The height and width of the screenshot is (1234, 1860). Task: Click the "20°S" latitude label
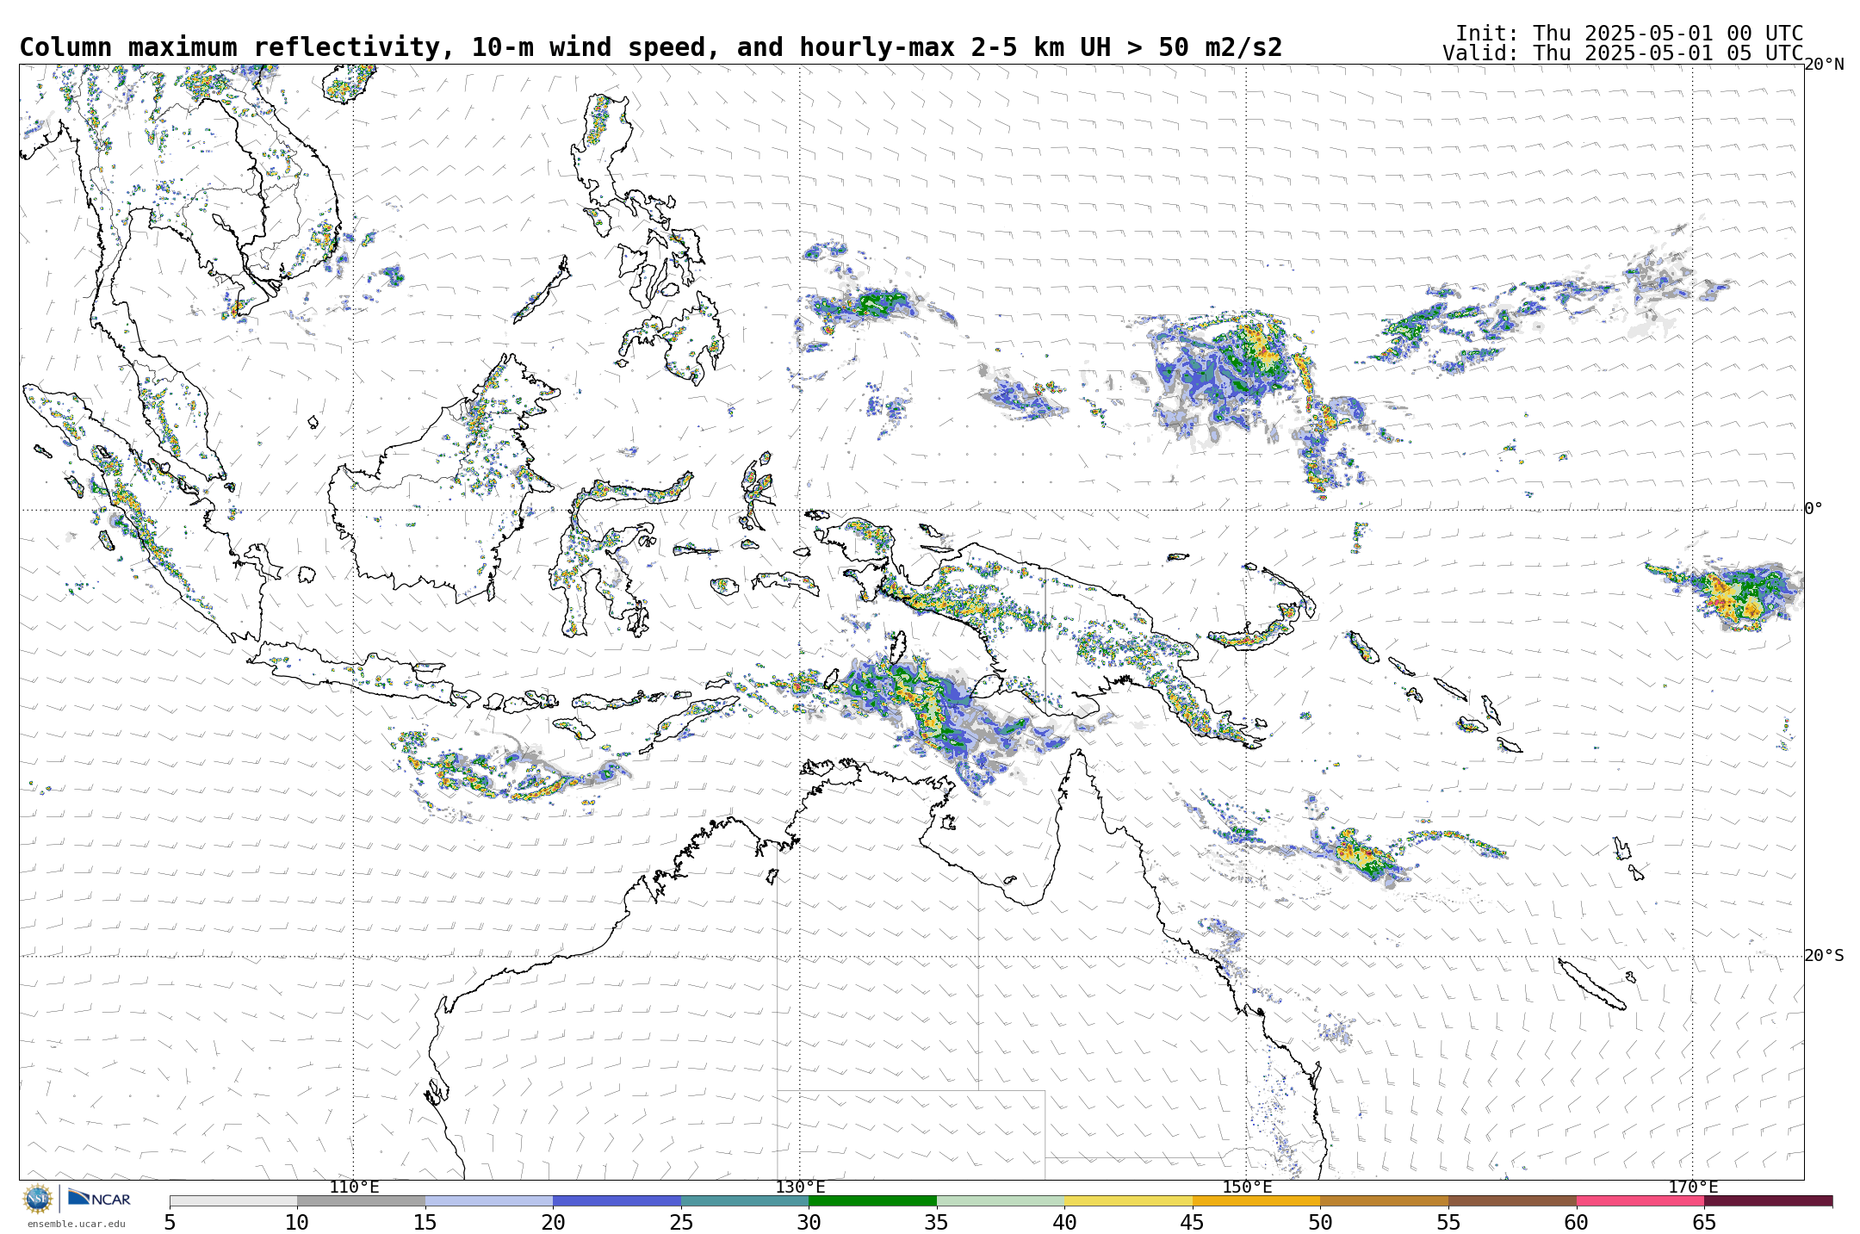pos(1824,956)
